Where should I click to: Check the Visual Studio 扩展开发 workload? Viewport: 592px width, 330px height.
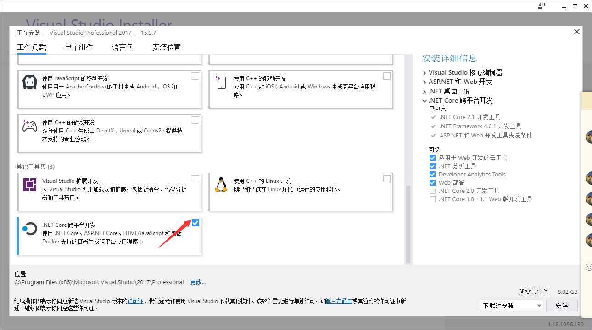pos(195,179)
